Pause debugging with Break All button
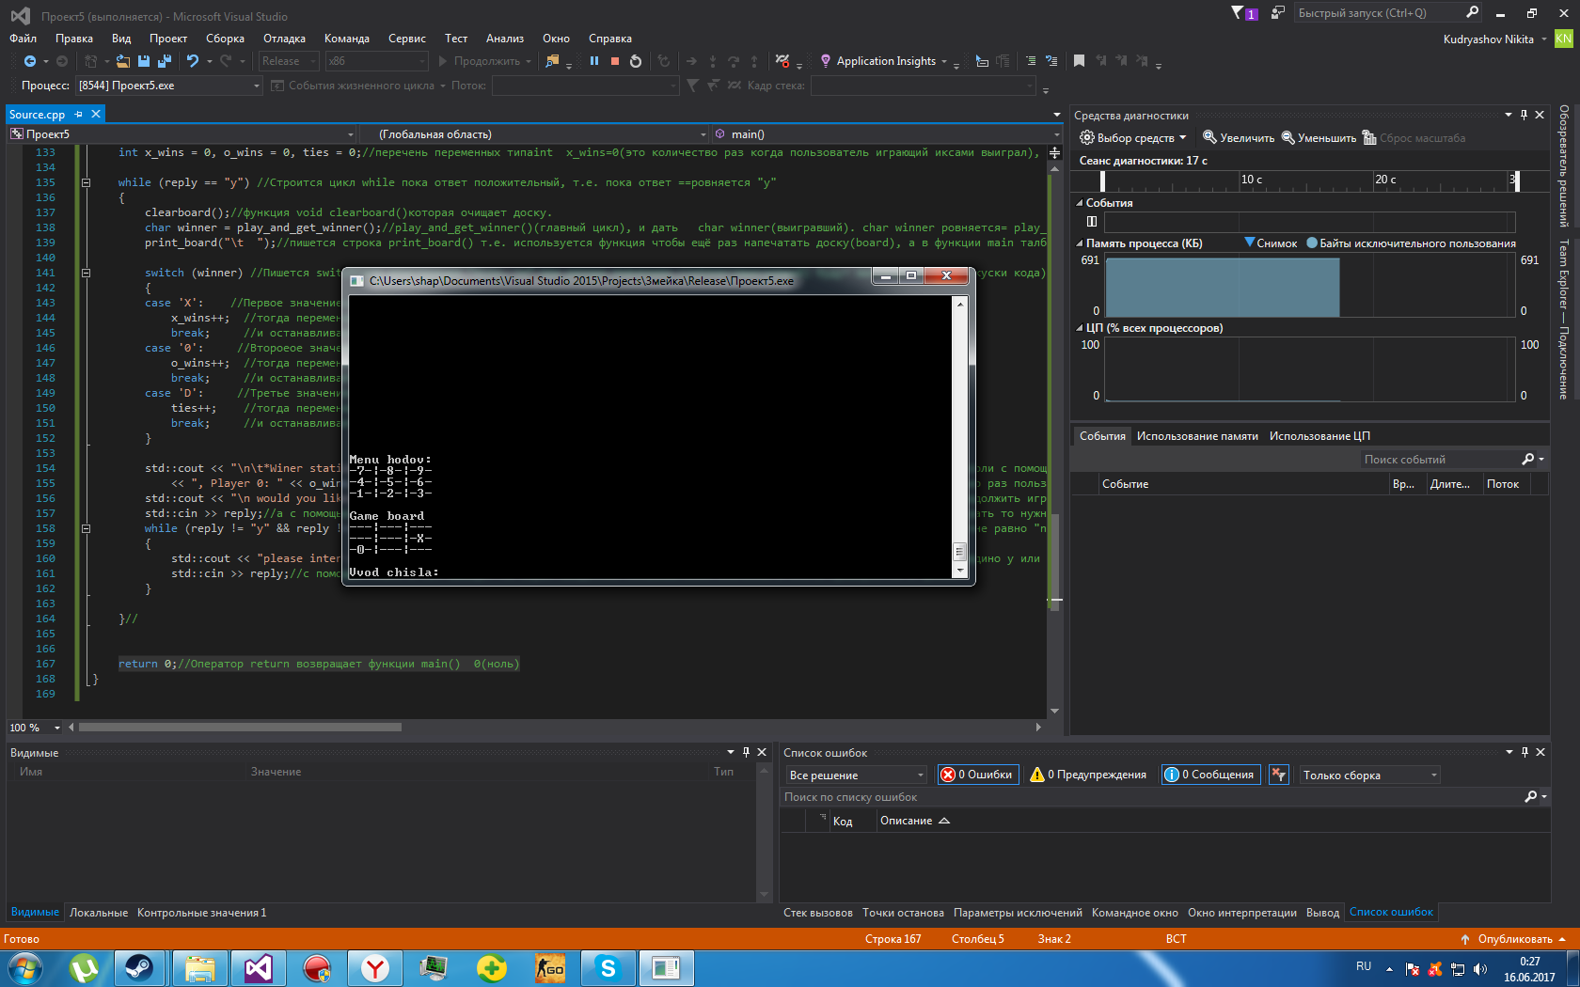 tap(594, 61)
